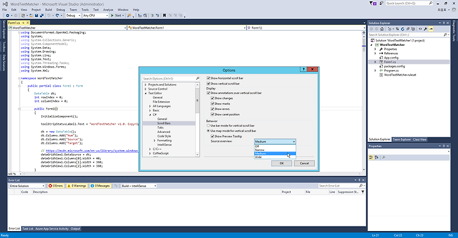Click the Open File toolbar icon
This screenshot has width=458, height=238.
coord(31,15)
